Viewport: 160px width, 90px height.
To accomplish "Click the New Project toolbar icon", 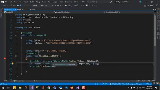I will tap(11, 5).
